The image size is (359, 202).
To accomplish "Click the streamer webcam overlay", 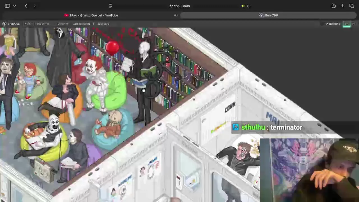I will 309,170.
